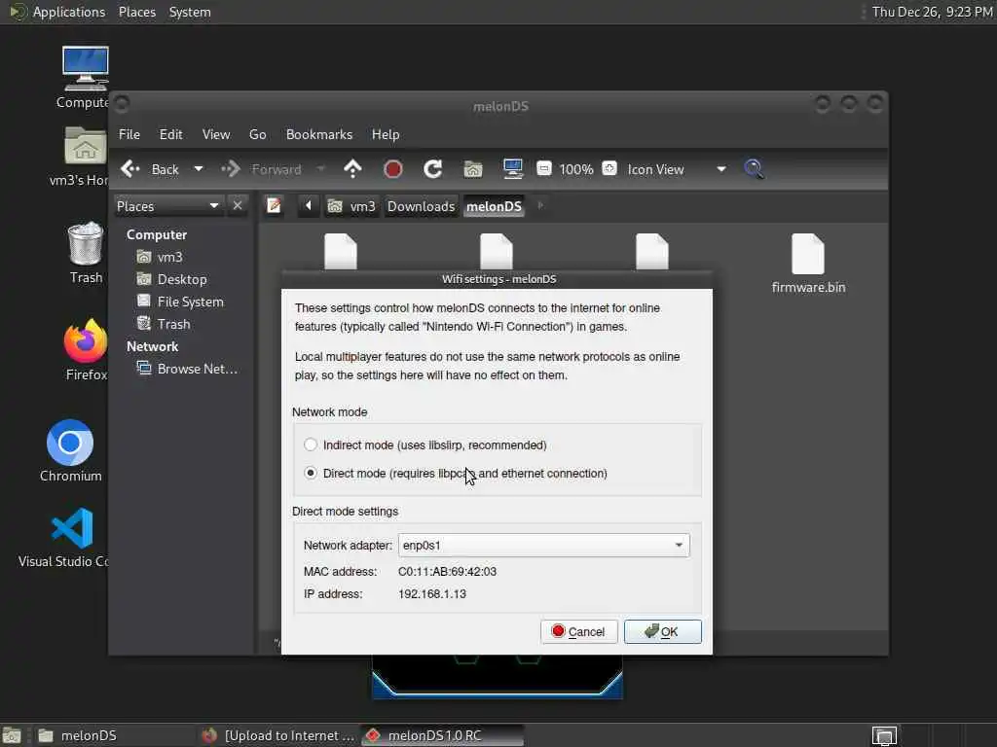Close the Places sidebar with X
The width and height of the screenshot is (997, 747).
pyautogui.click(x=238, y=206)
